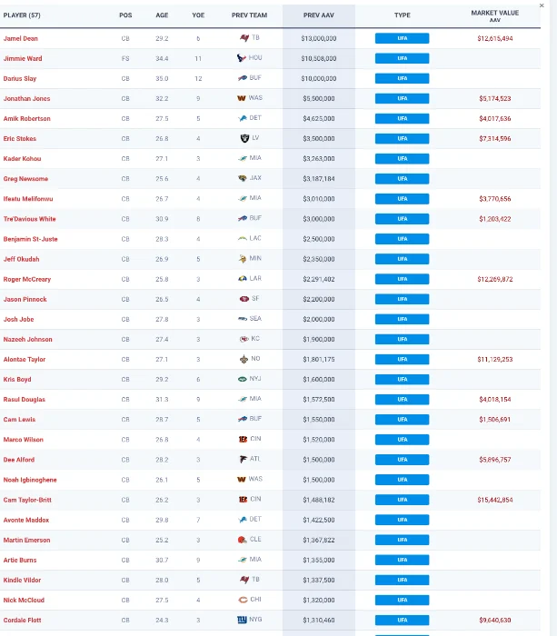Screen dimensions: 557x636
Task: Click the New York Giants logo
Action: click(x=243, y=620)
